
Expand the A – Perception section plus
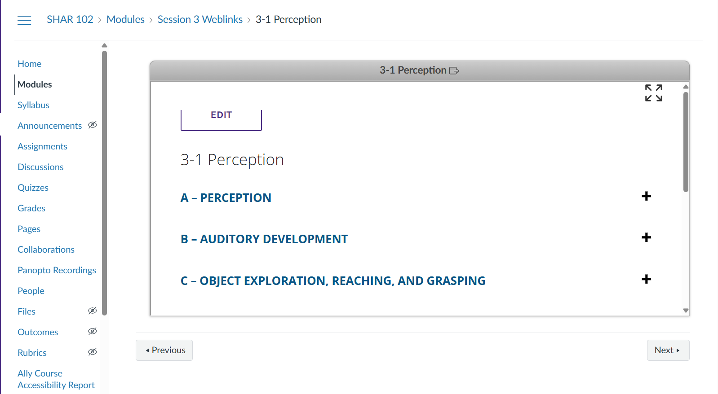pos(646,196)
